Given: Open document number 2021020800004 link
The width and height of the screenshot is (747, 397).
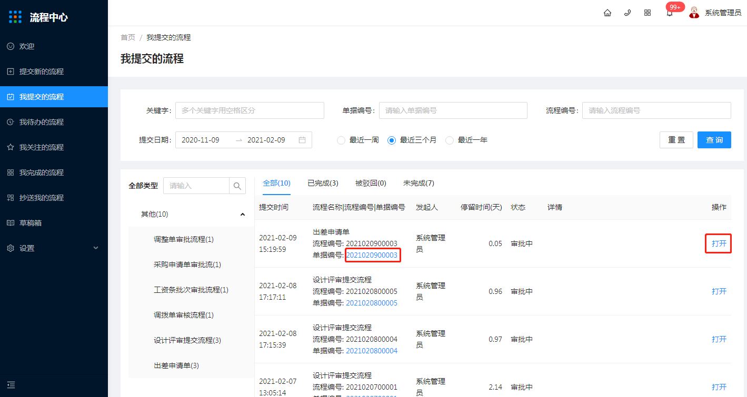Looking at the screenshot, I should click(x=372, y=351).
